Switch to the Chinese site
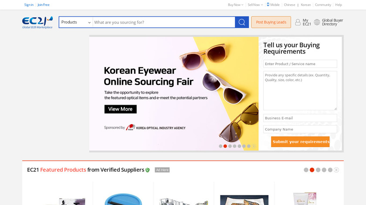The image size is (366, 205). (289, 5)
